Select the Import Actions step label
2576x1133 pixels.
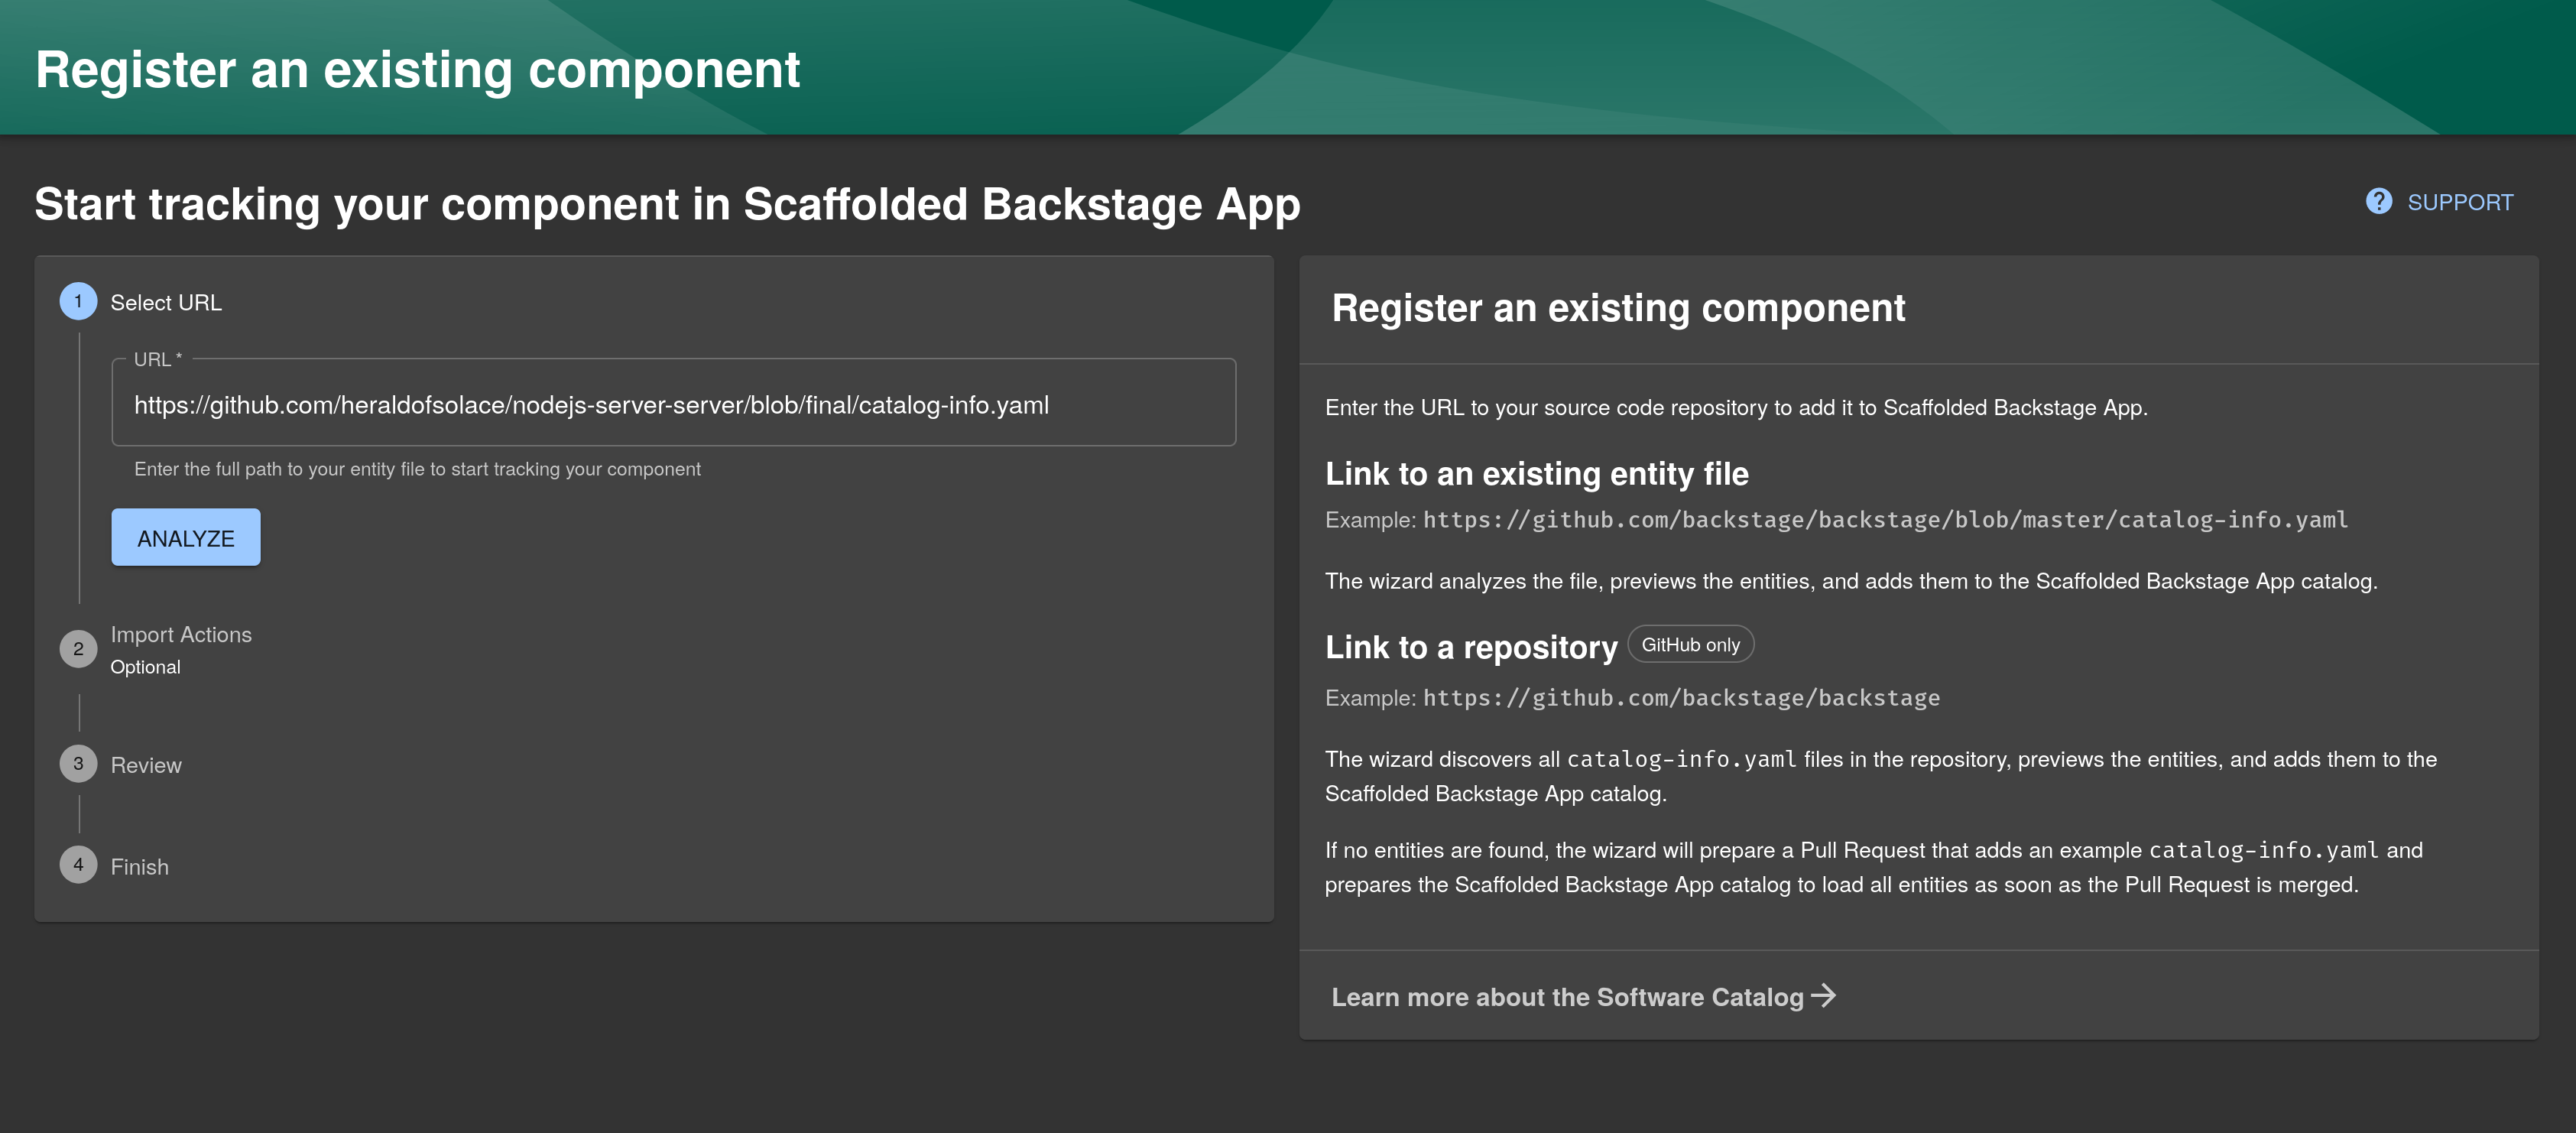click(181, 635)
